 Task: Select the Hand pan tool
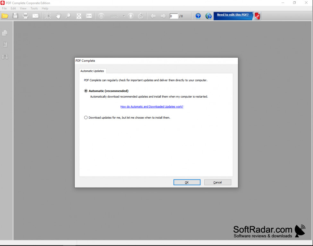point(58,16)
